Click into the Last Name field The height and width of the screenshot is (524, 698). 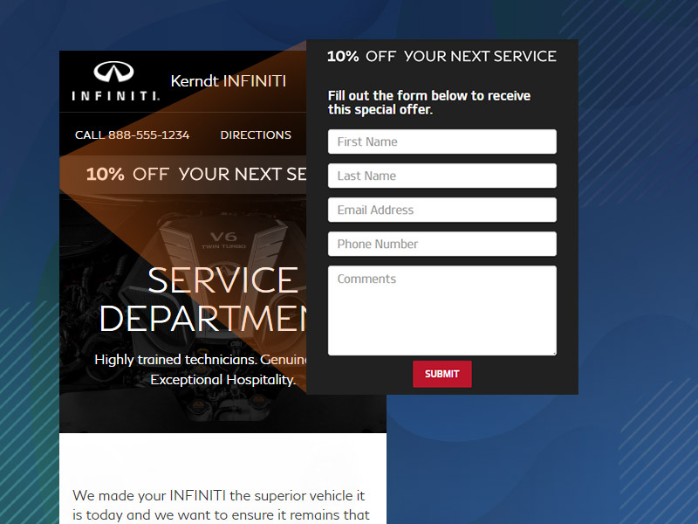[x=442, y=176]
